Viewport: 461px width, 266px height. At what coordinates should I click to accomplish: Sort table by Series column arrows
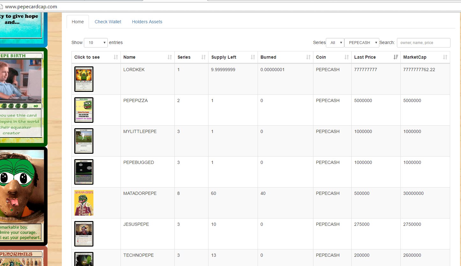tap(203, 57)
